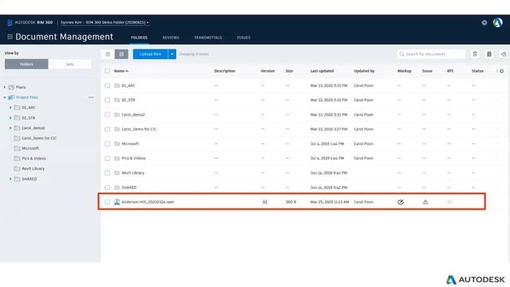Open the user profile avatar

tap(497, 22)
